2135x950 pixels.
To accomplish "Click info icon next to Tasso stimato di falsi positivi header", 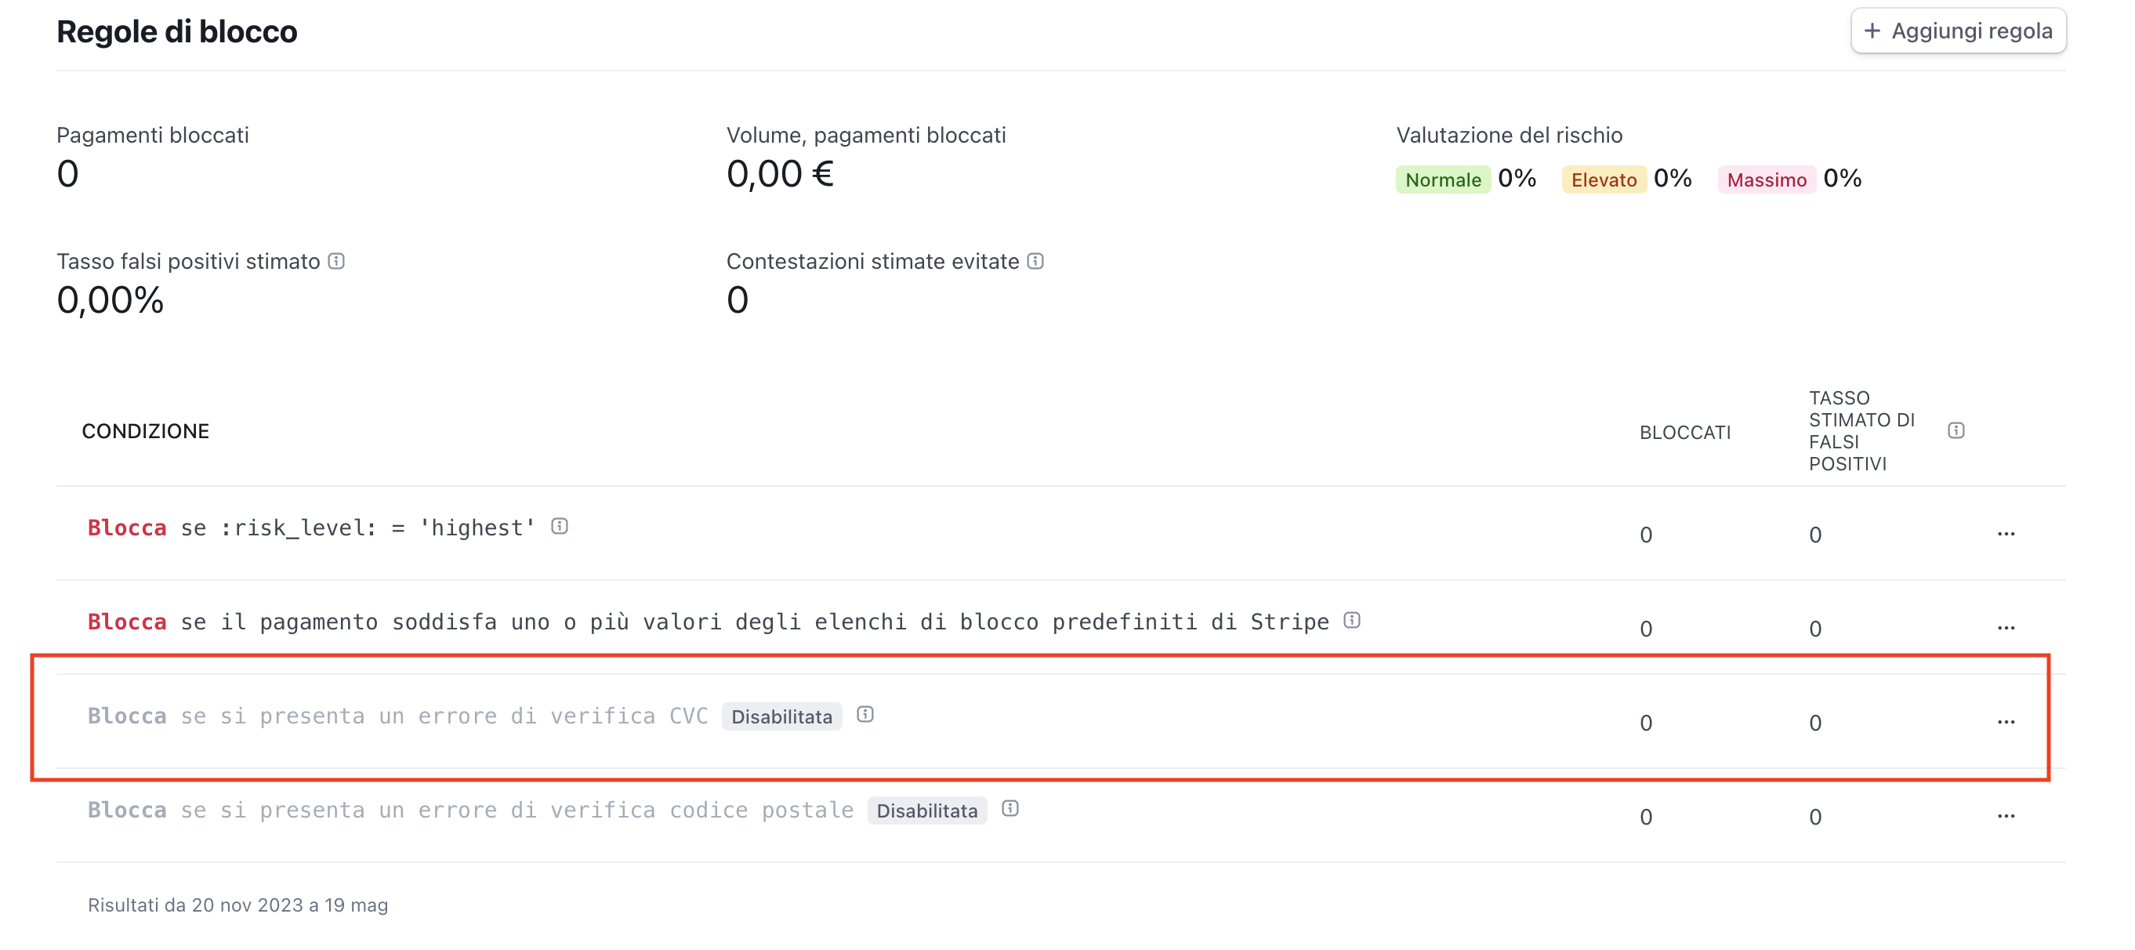I will pos(1956,430).
